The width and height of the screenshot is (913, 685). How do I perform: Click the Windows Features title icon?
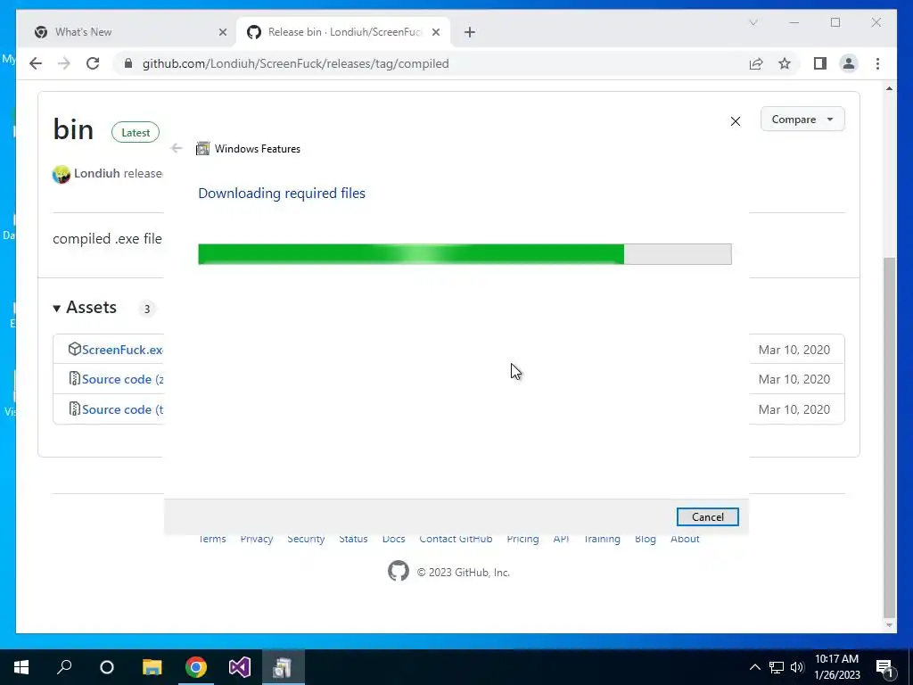202,149
